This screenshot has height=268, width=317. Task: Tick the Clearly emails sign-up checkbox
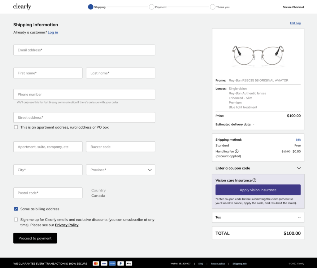tap(16, 220)
